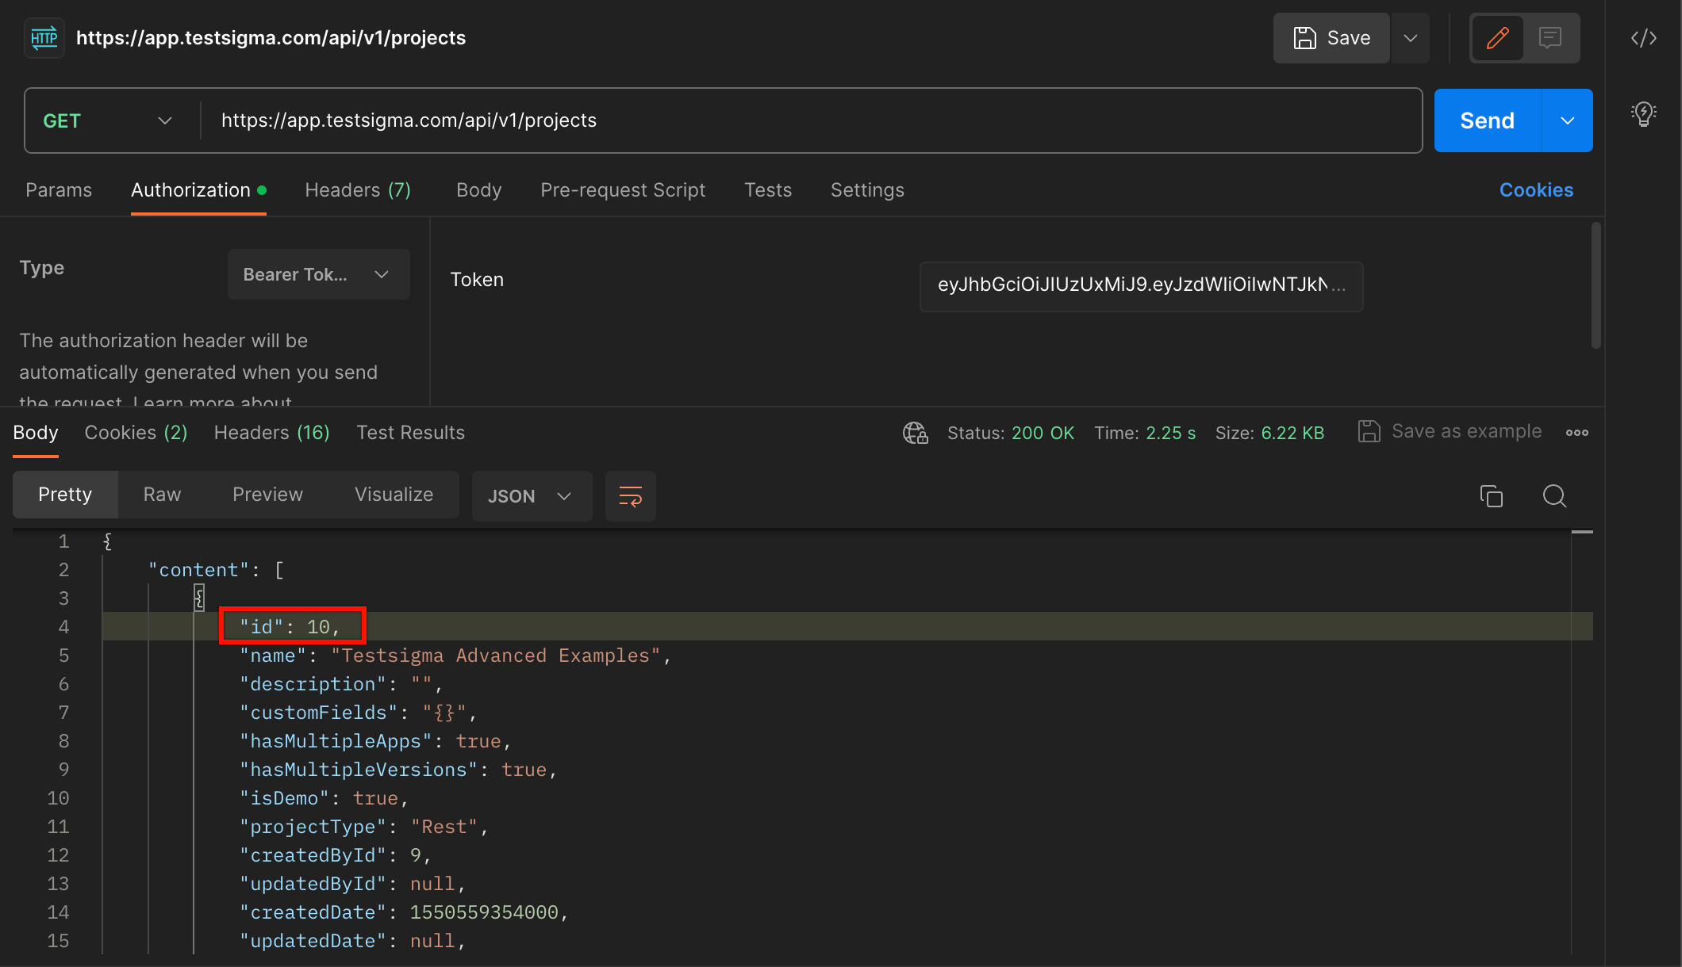This screenshot has width=1682, height=967.
Task: Click the network globe lock icon
Action: [915, 433]
